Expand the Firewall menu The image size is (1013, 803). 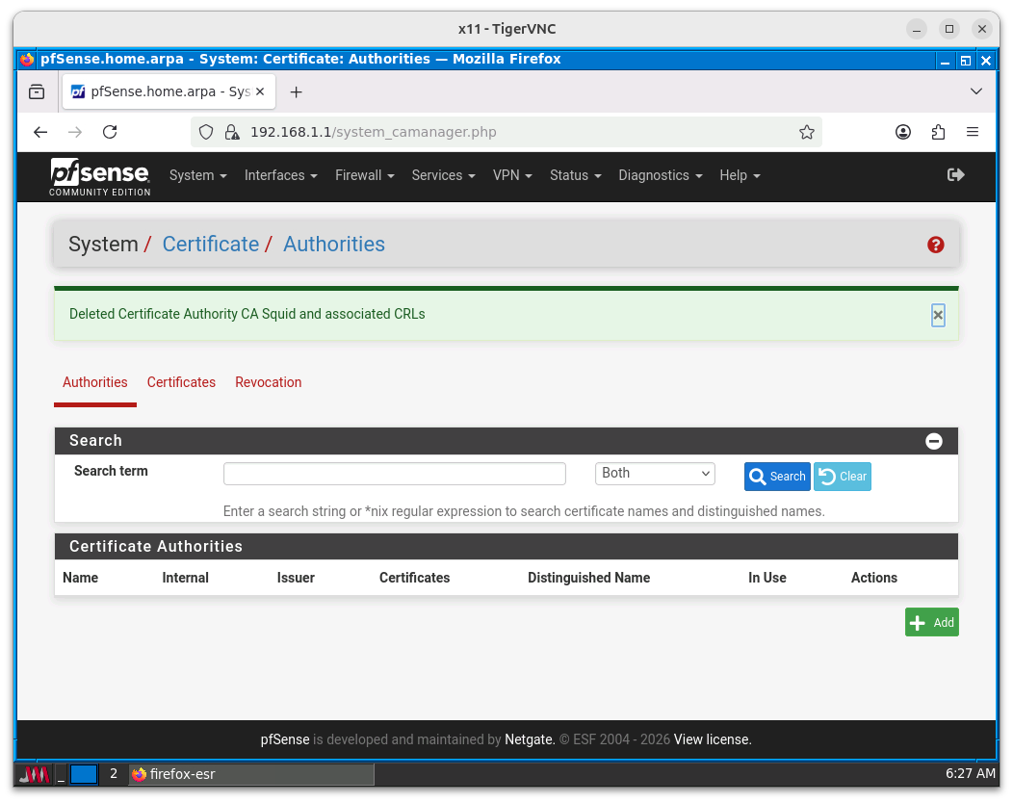click(364, 175)
